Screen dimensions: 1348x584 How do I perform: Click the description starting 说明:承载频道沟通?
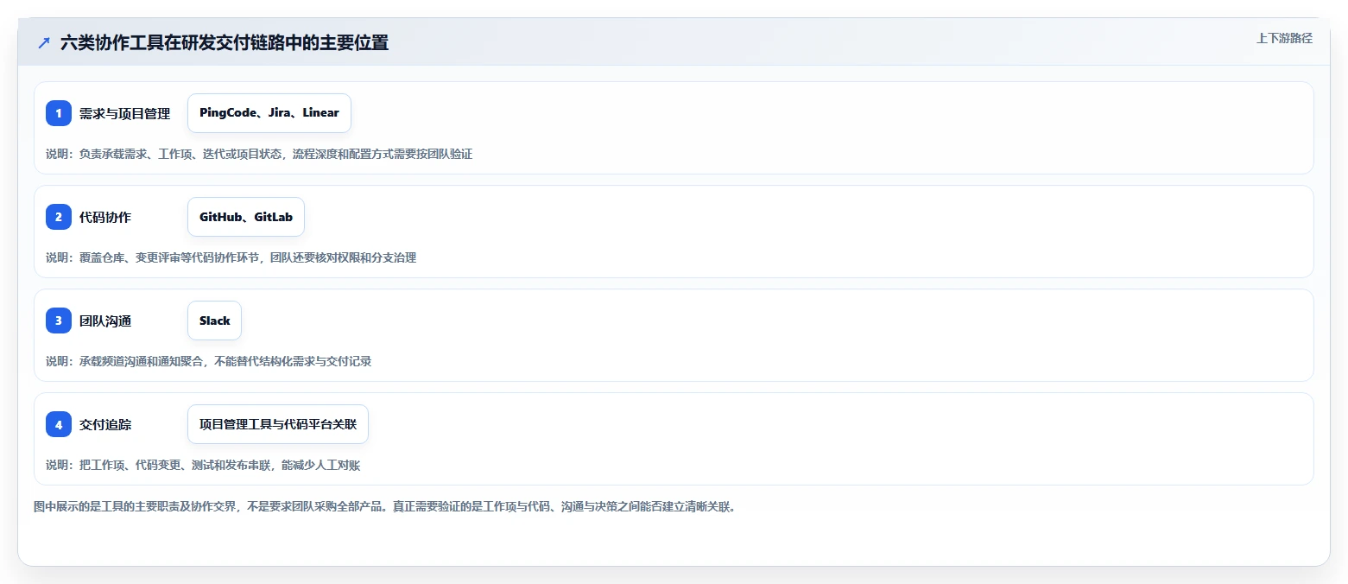[x=209, y=361]
